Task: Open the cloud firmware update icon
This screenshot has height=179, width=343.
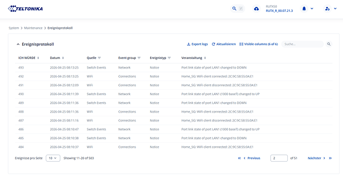Action: (x=257, y=9)
